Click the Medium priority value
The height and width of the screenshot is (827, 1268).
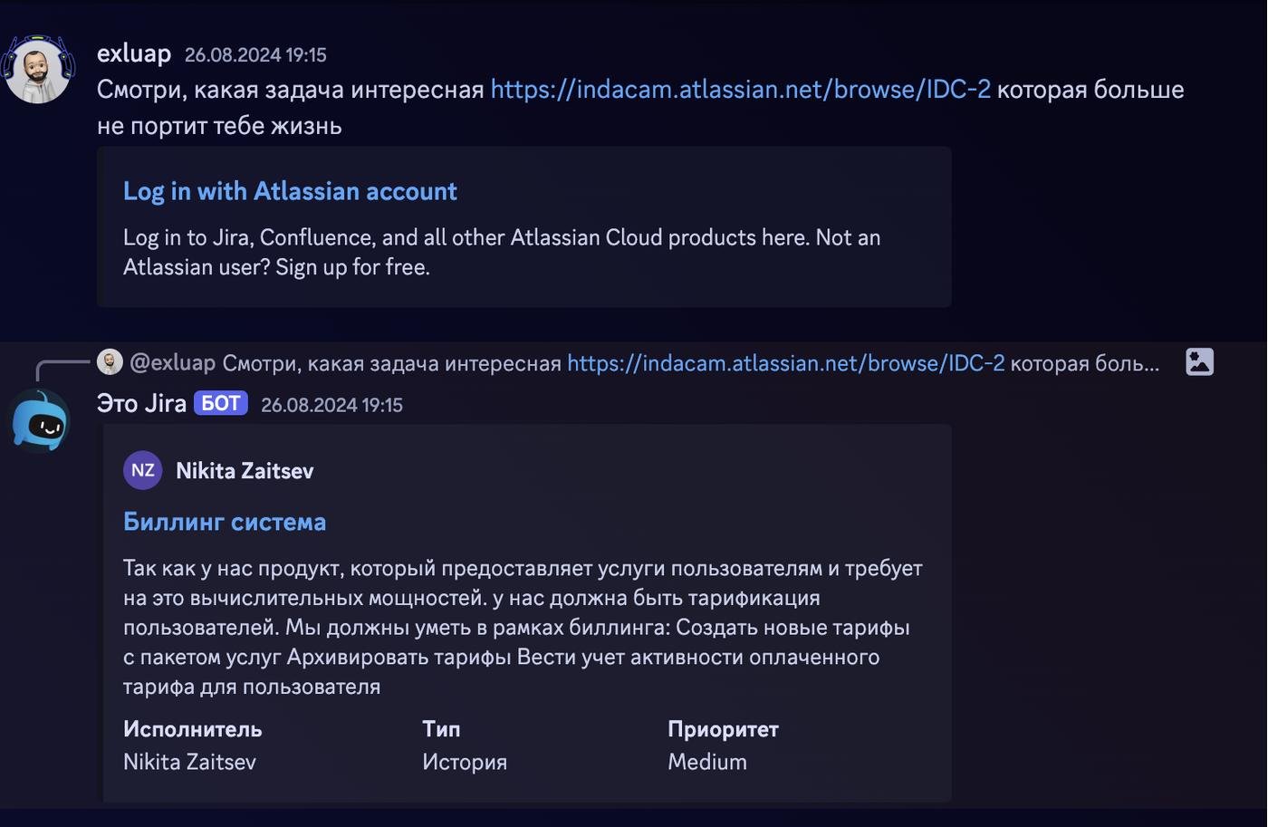(x=707, y=762)
